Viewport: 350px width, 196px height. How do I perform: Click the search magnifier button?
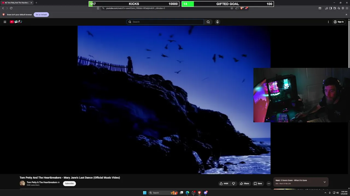click(x=208, y=22)
